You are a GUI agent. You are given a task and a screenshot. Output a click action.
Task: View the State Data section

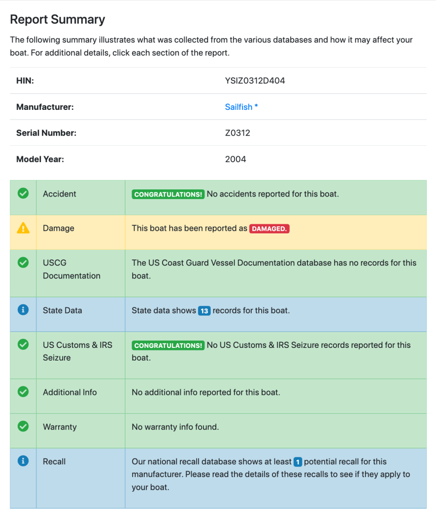pyautogui.click(x=62, y=310)
